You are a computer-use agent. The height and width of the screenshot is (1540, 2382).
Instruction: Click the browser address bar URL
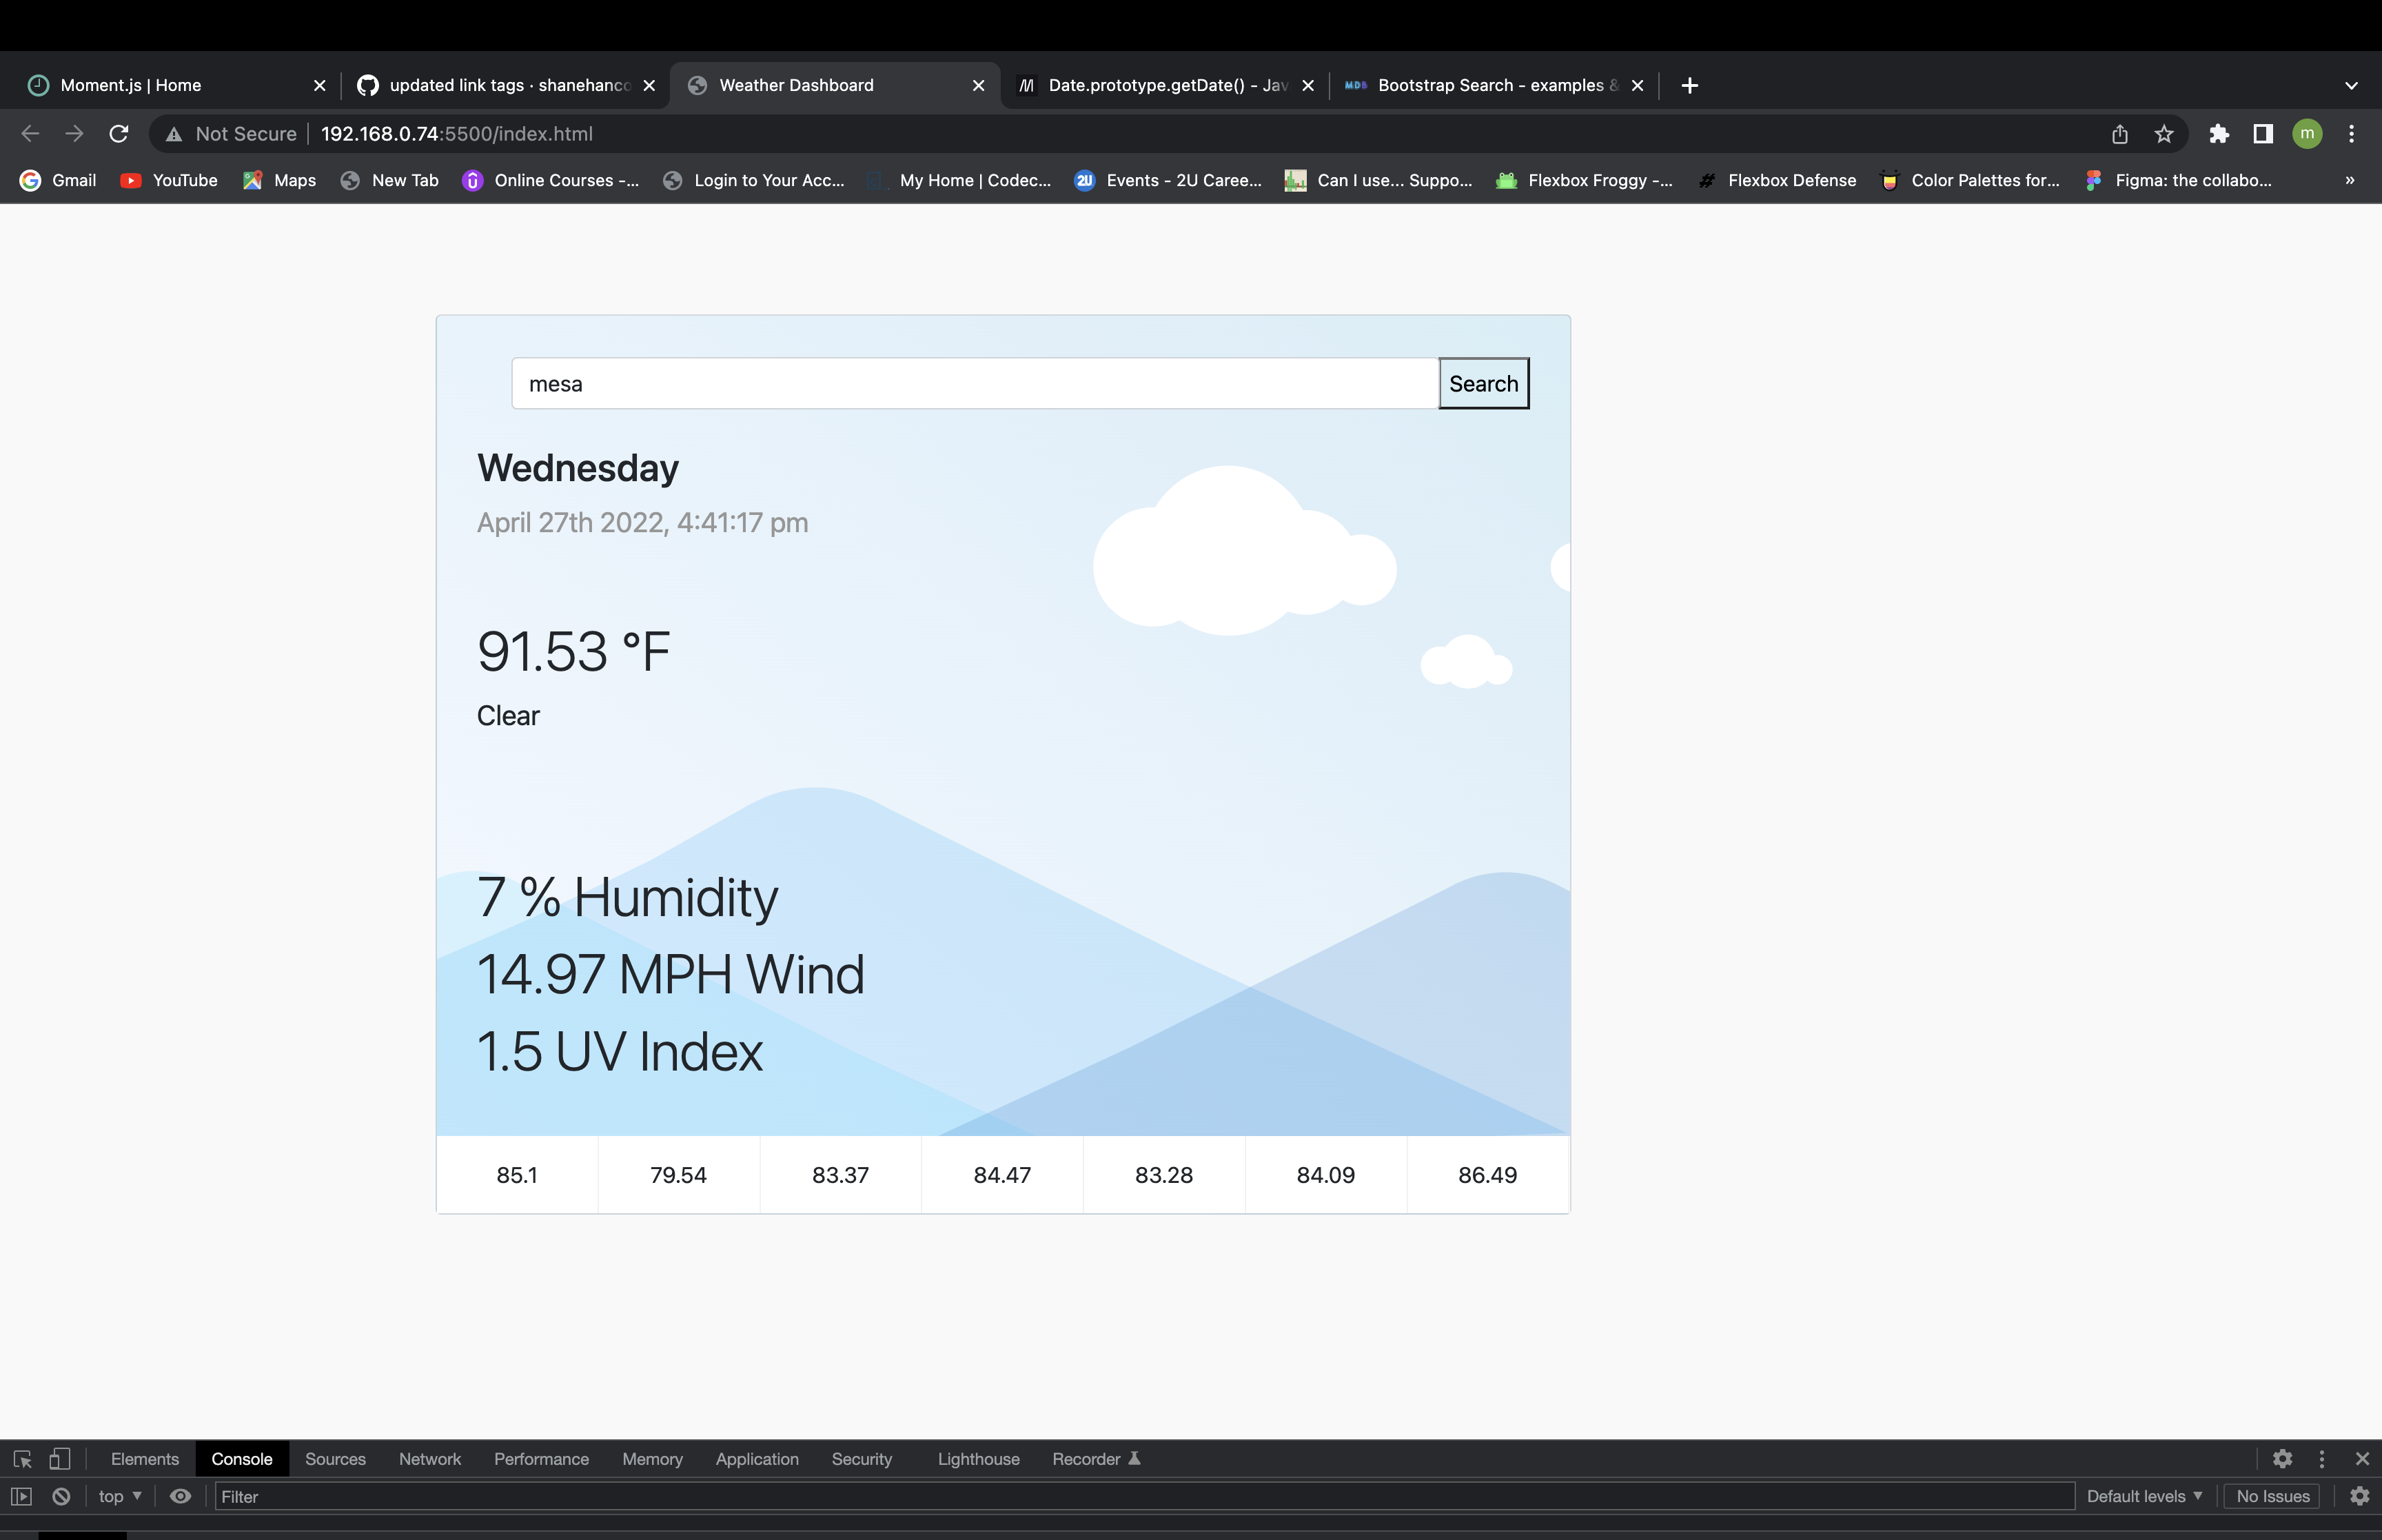point(457,134)
